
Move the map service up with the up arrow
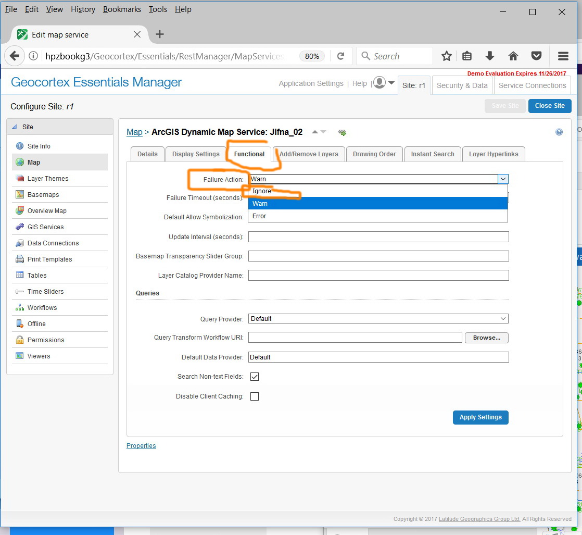click(315, 132)
